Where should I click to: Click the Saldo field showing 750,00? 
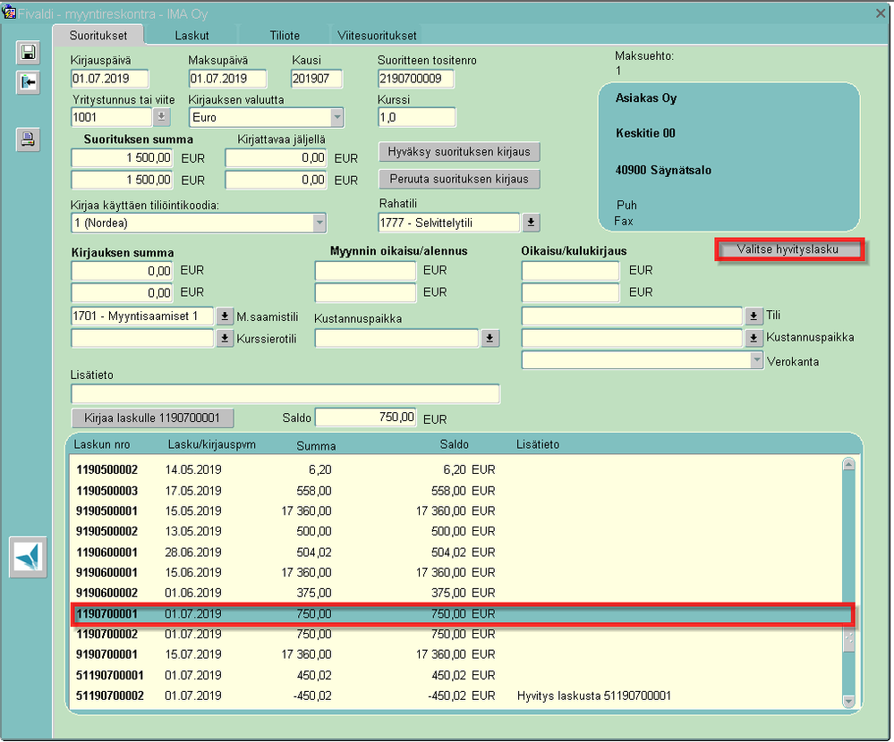pyautogui.click(x=365, y=417)
